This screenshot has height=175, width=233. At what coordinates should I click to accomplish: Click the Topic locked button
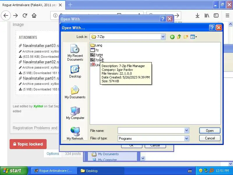pos(28,144)
